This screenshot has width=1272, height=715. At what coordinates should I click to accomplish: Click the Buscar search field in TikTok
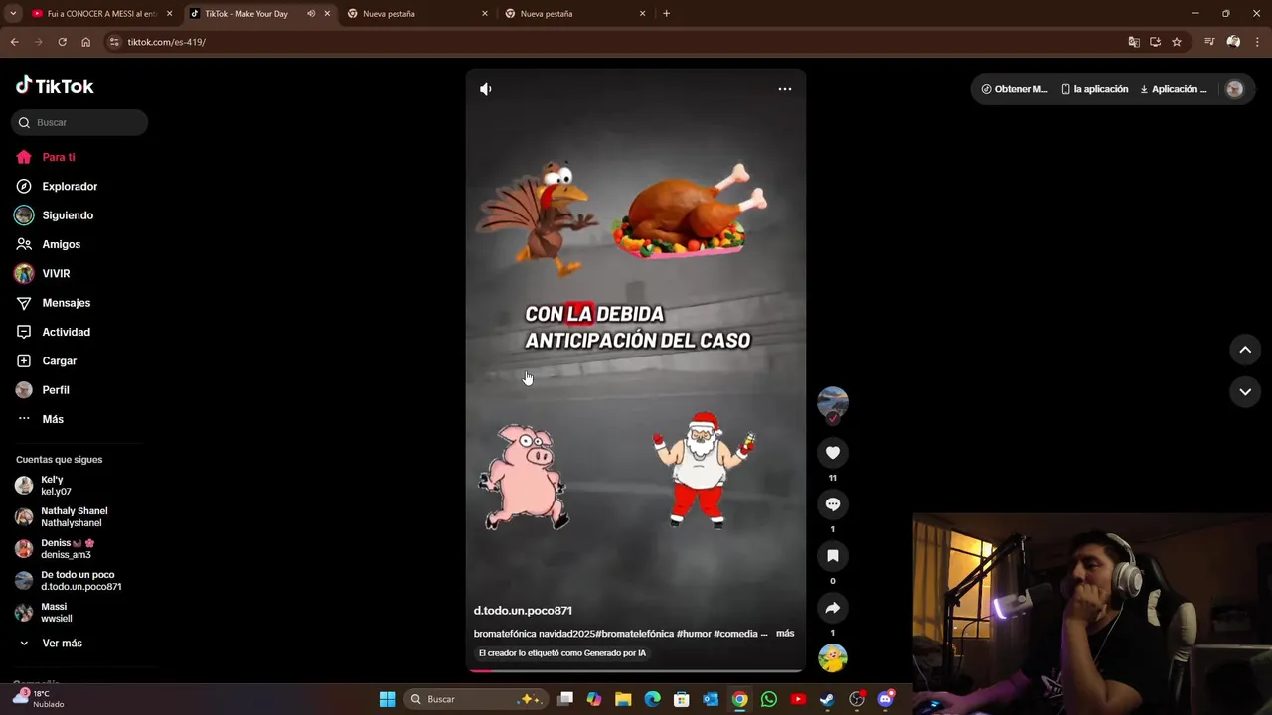pyautogui.click(x=79, y=122)
